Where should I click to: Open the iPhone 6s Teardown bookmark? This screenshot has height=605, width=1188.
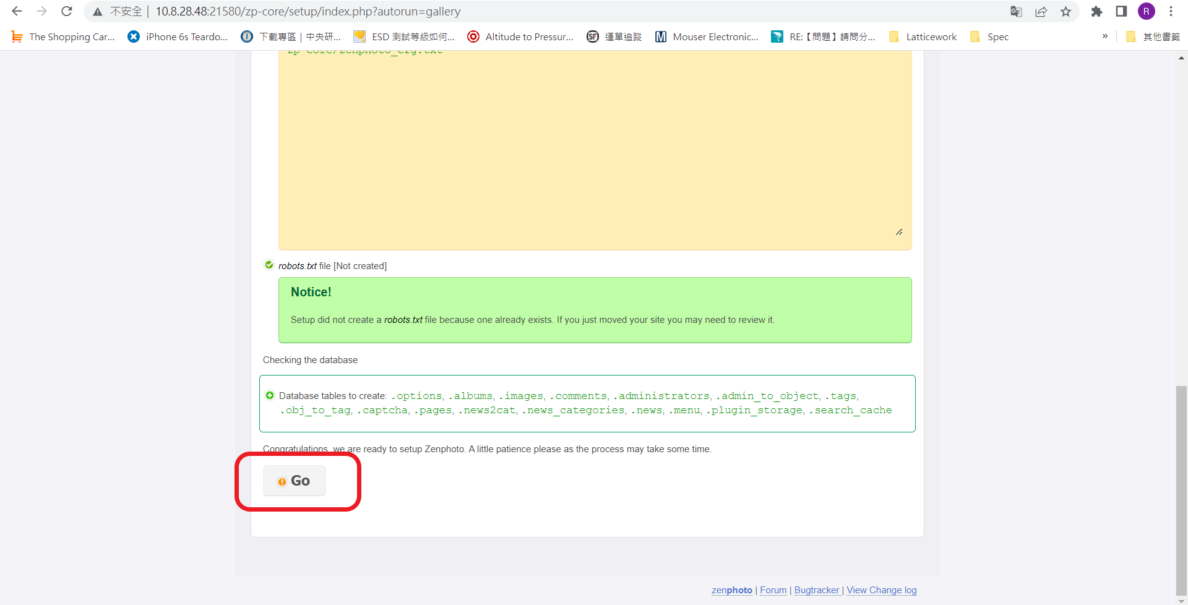point(178,37)
